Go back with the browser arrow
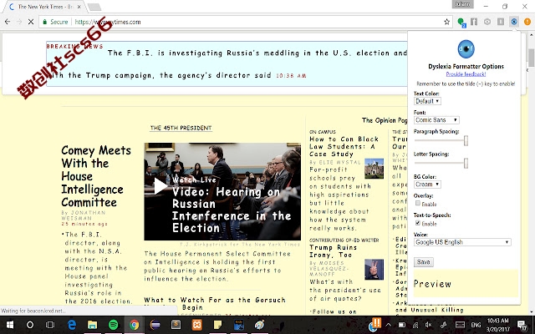The width and height of the screenshot is (535, 334). (8, 22)
